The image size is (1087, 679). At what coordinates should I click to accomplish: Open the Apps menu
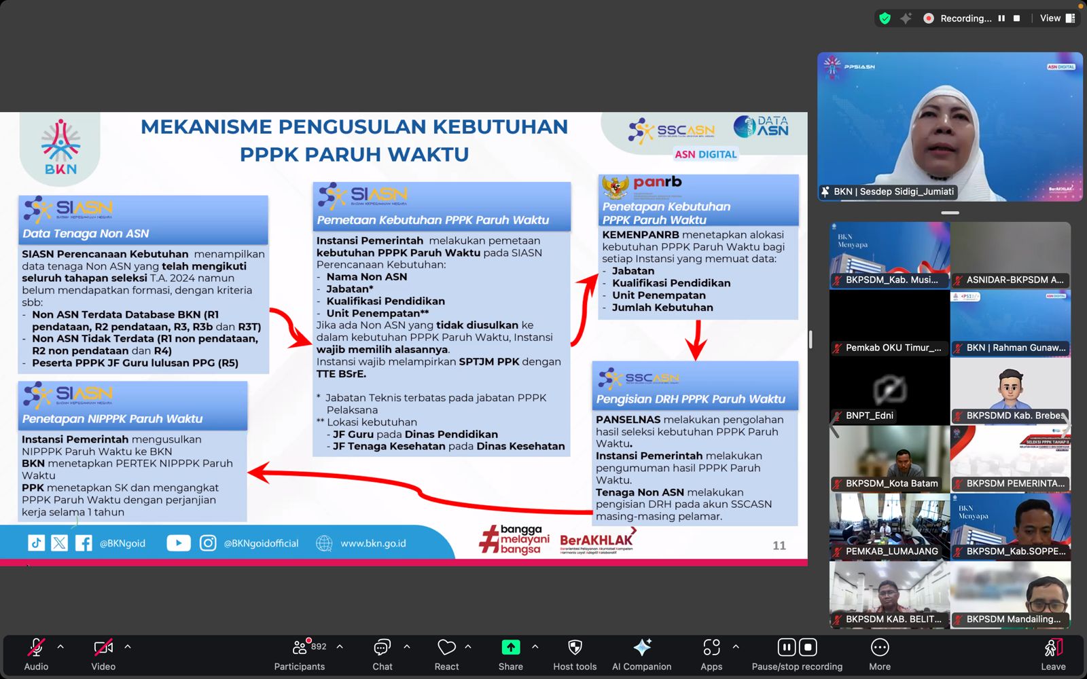click(x=711, y=655)
